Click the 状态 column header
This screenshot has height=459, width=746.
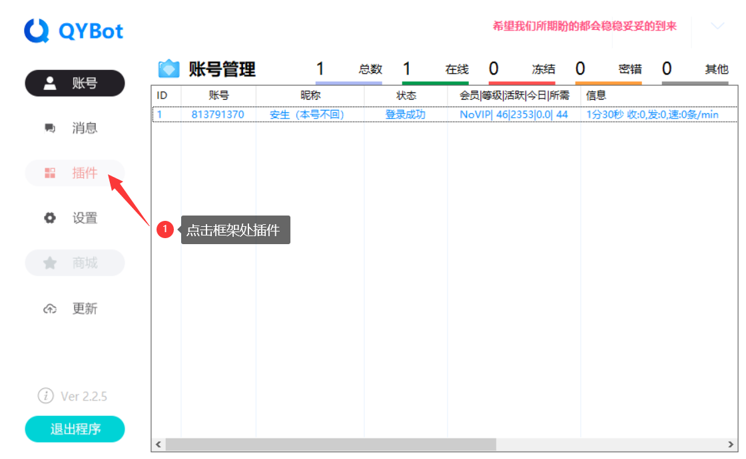coord(406,96)
